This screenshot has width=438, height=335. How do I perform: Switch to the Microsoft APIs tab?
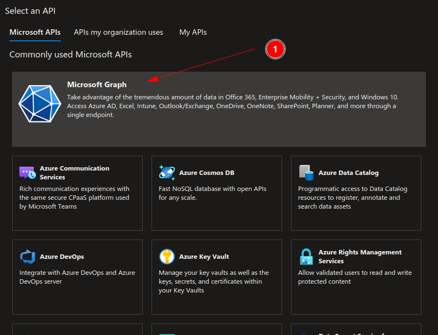(x=35, y=33)
